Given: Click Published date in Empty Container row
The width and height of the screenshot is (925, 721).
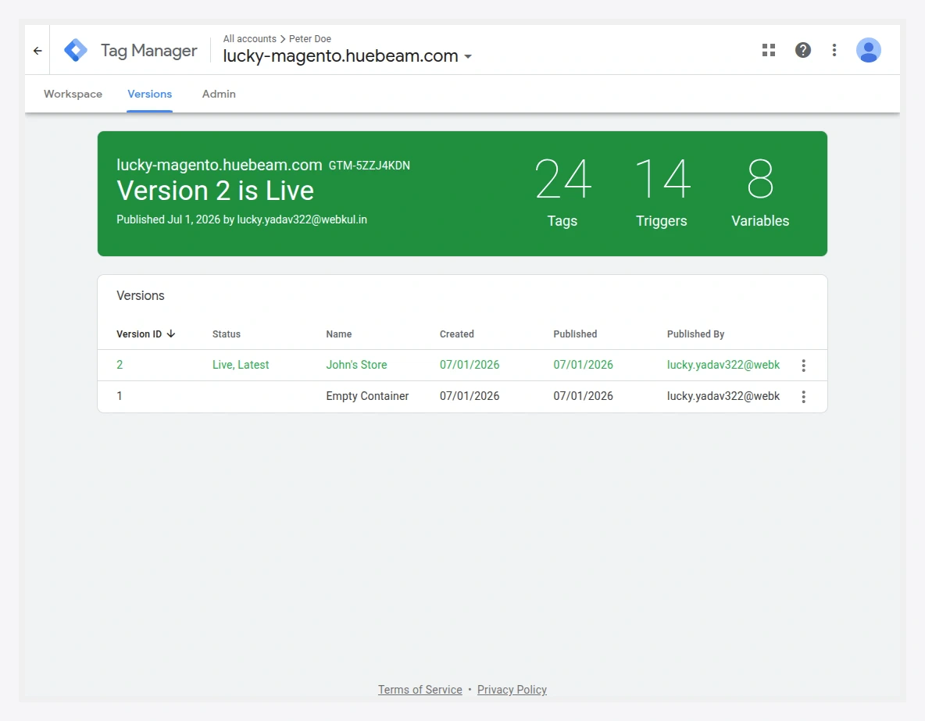Looking at the screenshot, I should click(x=584, y=396).
